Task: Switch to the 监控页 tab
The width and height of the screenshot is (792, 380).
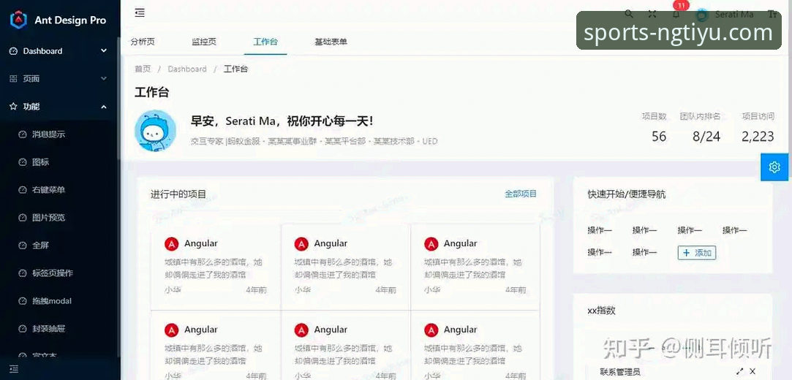Action: point(204,42)
